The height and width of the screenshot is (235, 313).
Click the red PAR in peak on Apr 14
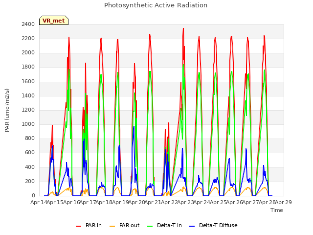tap(52, 125)
